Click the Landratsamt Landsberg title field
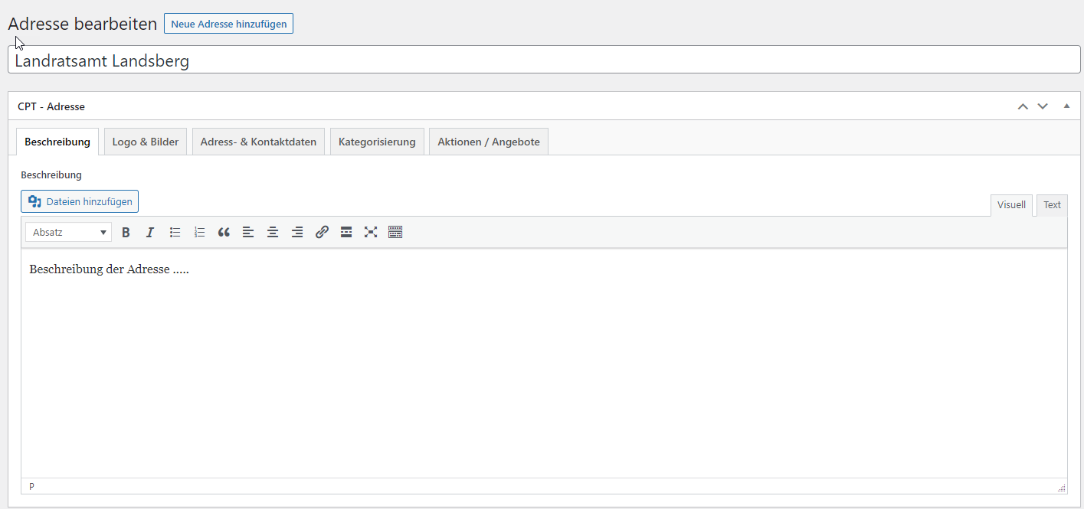 [x=544, y=60]
